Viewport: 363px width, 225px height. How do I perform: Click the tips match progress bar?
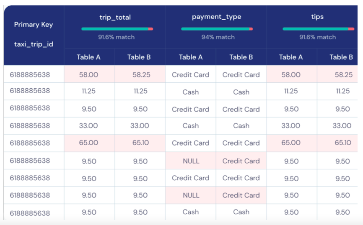[318, 29]
